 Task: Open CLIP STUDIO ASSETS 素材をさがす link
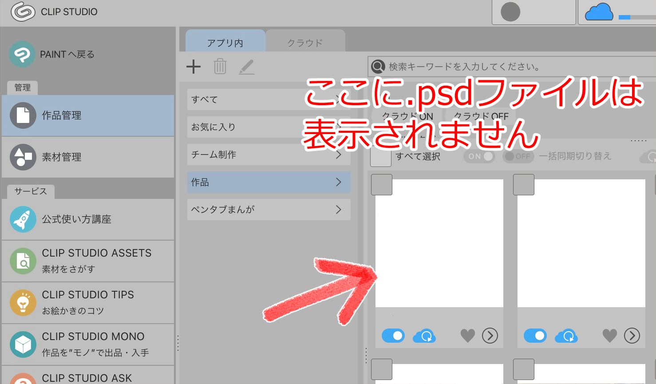pyautogui.click(x=88, y=261)
